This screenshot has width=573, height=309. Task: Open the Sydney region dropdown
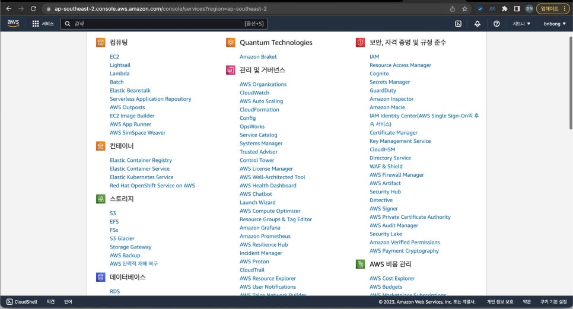click(521, 24)
